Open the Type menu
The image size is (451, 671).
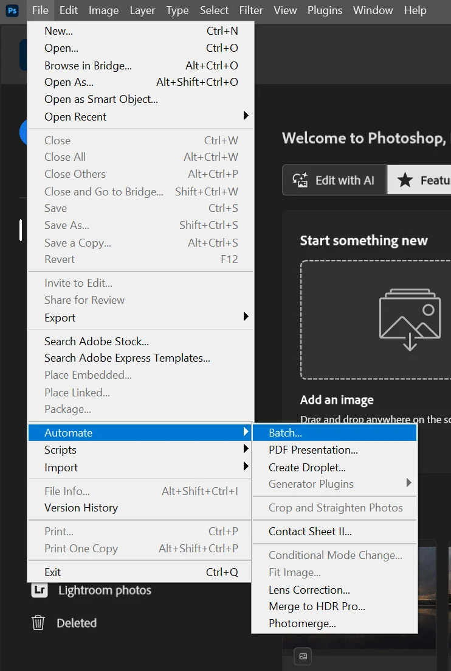point(177,10)
